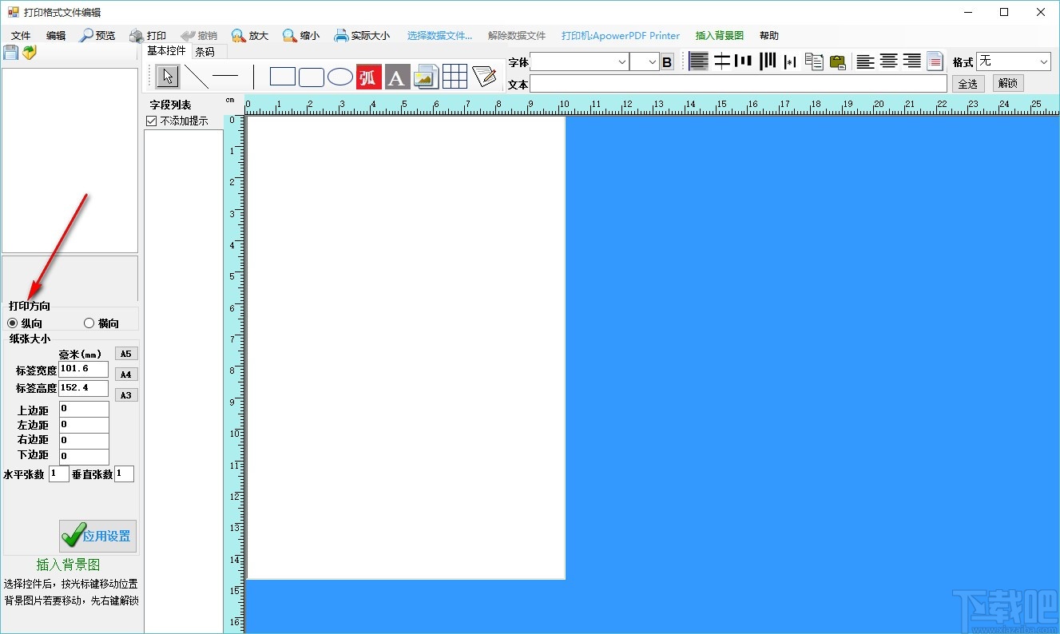This screenshot has height=634, width=1060.
Task: Align text to the right
Action: pyautogui.click(x=911, y=61)
